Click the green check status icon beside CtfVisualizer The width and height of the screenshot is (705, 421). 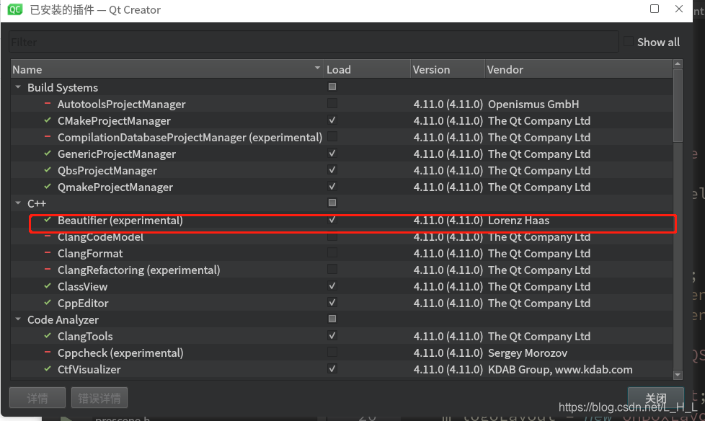[47, 369]
